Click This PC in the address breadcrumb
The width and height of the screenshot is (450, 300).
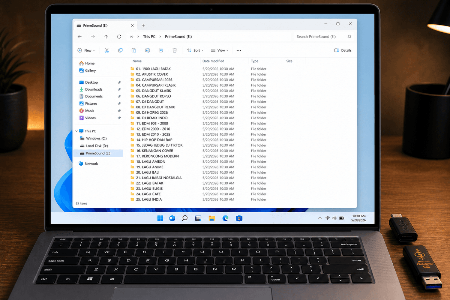(x=149, y=37)
